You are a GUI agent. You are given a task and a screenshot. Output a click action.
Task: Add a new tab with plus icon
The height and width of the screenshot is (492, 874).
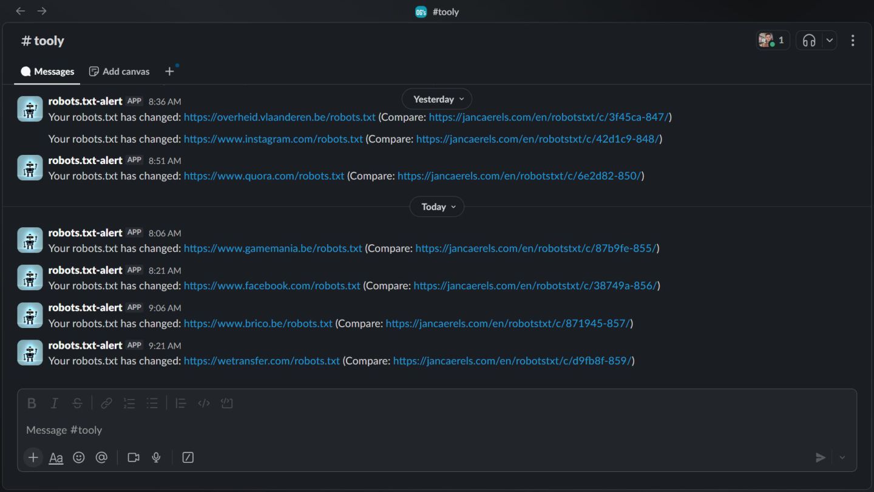click(x=169, y=71)
